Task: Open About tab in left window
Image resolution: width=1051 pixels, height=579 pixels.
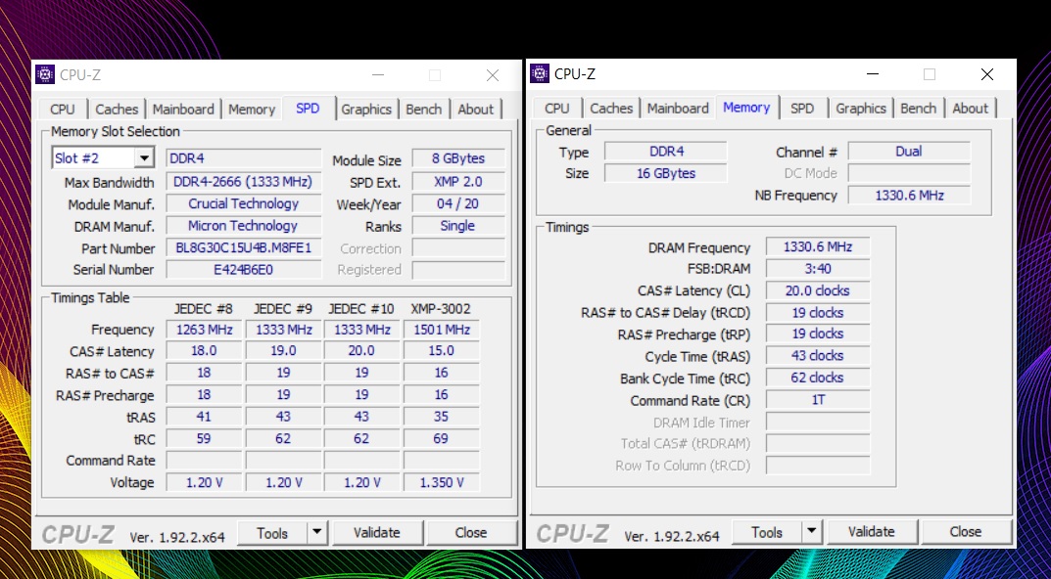Action: point(475,110)
